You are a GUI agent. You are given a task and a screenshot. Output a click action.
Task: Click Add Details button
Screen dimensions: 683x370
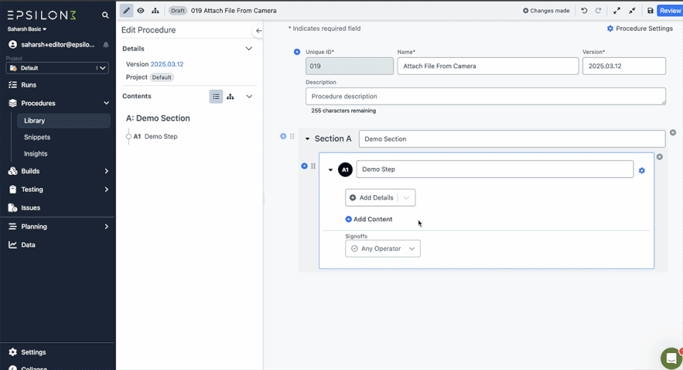pos(372,197)
